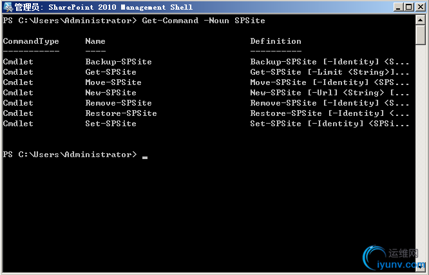Image resolution: width=429 pixels, height=275 pixels.
Task: Click the Remove-SPSite cmdlet name
Action: [x=119, y=103]
